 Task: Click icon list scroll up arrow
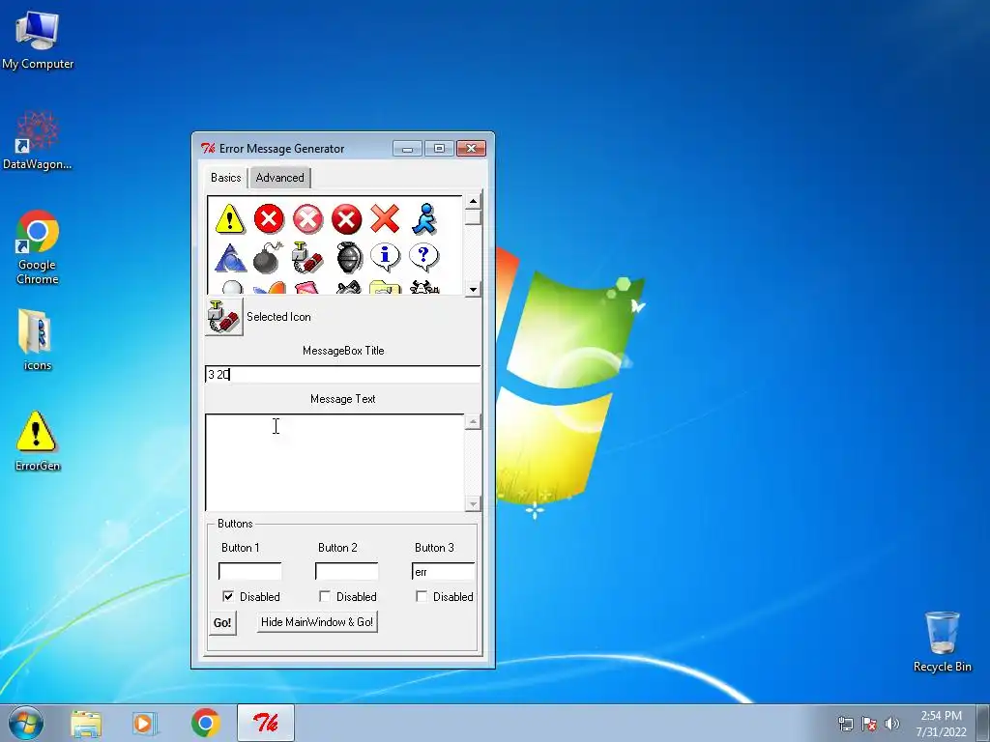tap(473, 201)
